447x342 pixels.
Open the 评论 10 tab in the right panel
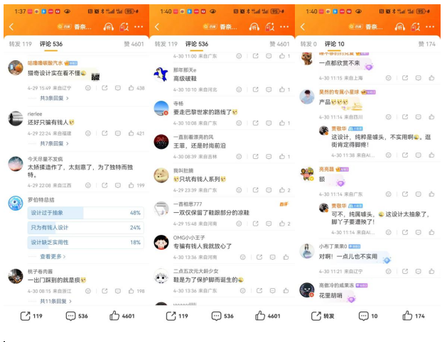click(x=335, y=44)
